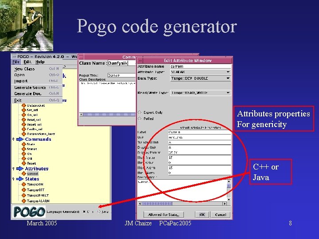This screenshot has height=239, width=319.
Task: Click the Off command diamond icon
Action: click(24, 158)
